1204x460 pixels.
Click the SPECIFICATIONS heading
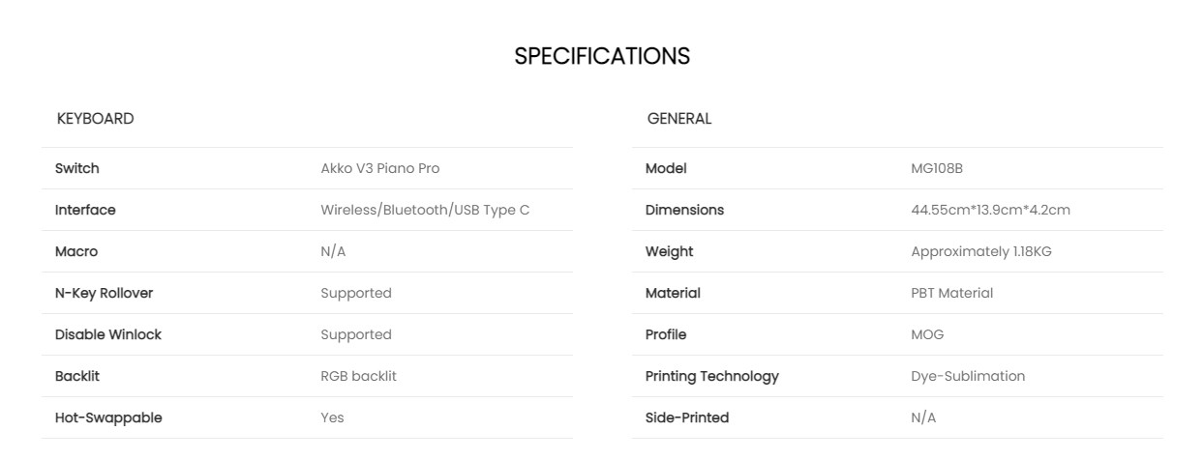(x=601, y=56)
